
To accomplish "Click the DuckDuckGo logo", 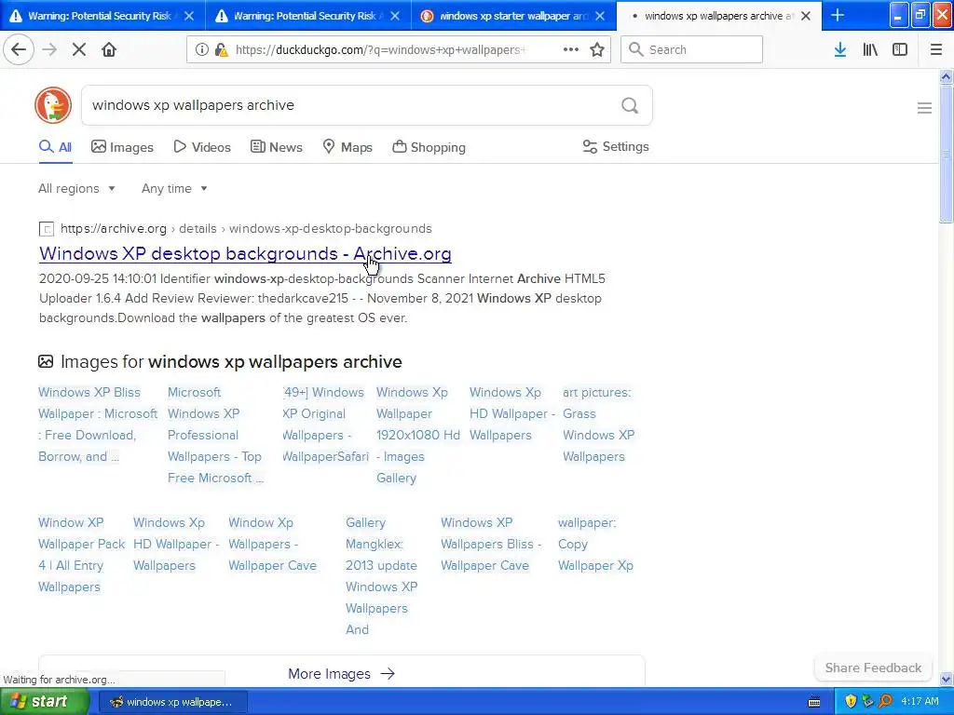I will (53, 105).
